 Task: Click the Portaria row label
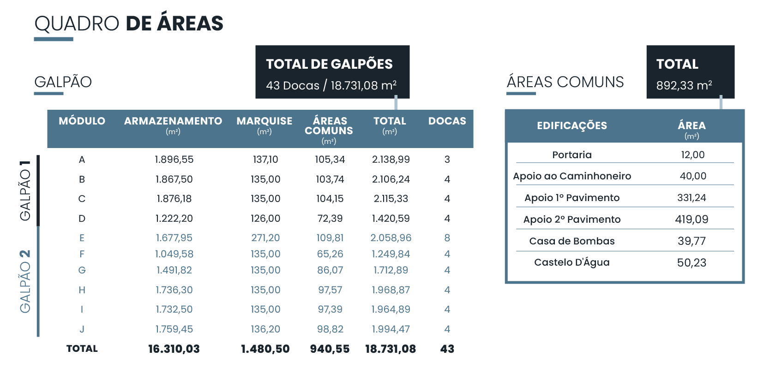point(571,155)
